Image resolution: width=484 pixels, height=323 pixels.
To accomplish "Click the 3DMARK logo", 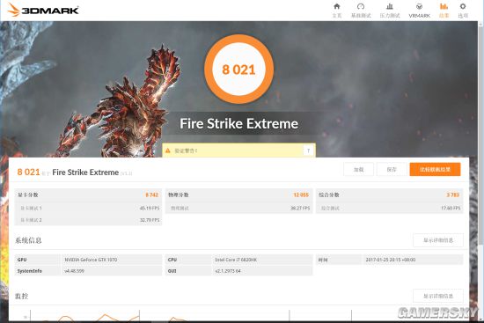I will (43, 10).
